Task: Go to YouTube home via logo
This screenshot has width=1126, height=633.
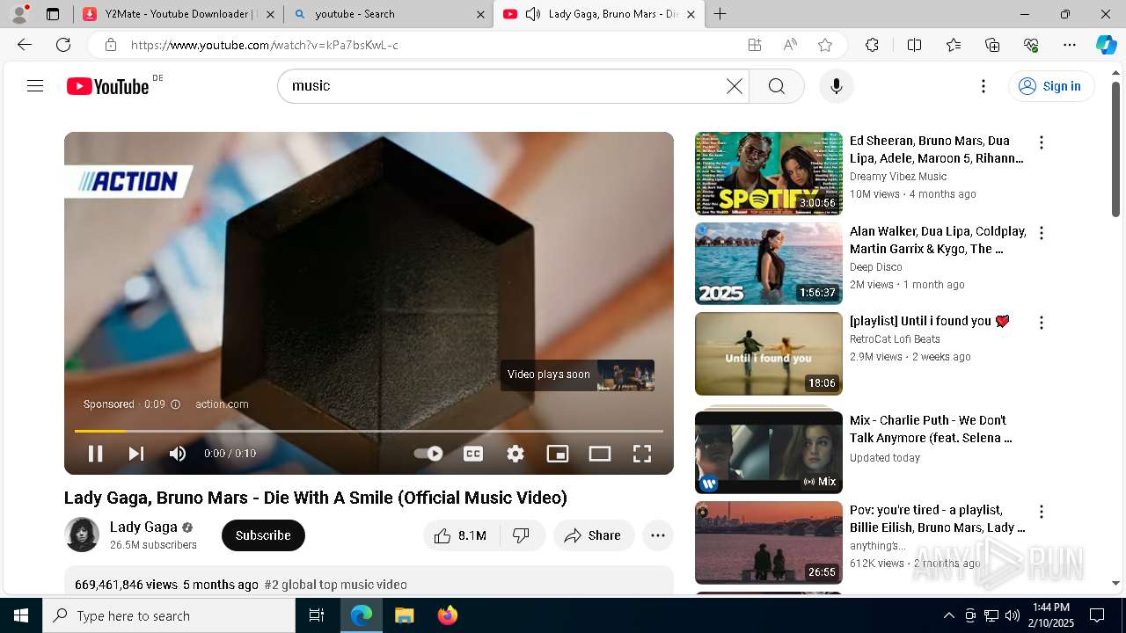Action: point(108,86)
